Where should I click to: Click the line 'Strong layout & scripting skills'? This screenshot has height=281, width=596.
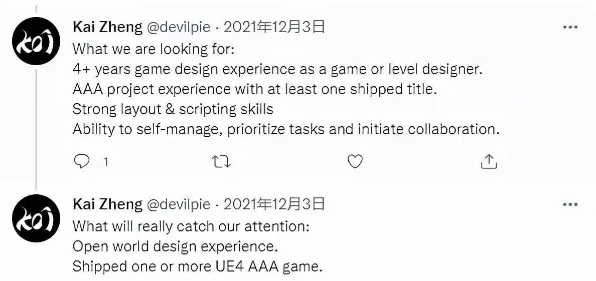(173, 109)
